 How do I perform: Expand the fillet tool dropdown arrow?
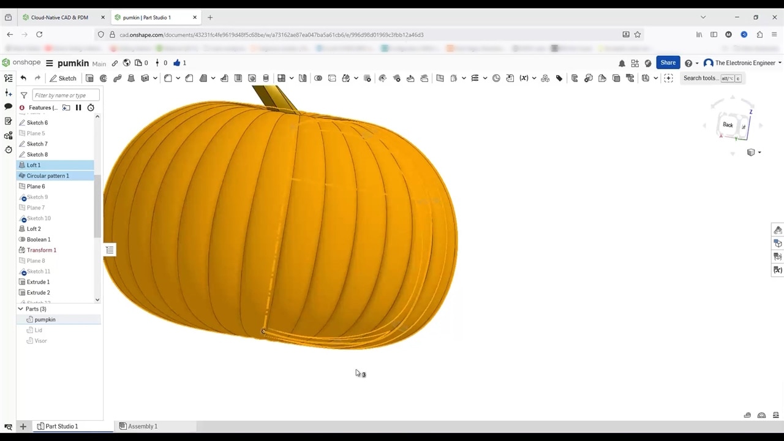pos(178,78)
